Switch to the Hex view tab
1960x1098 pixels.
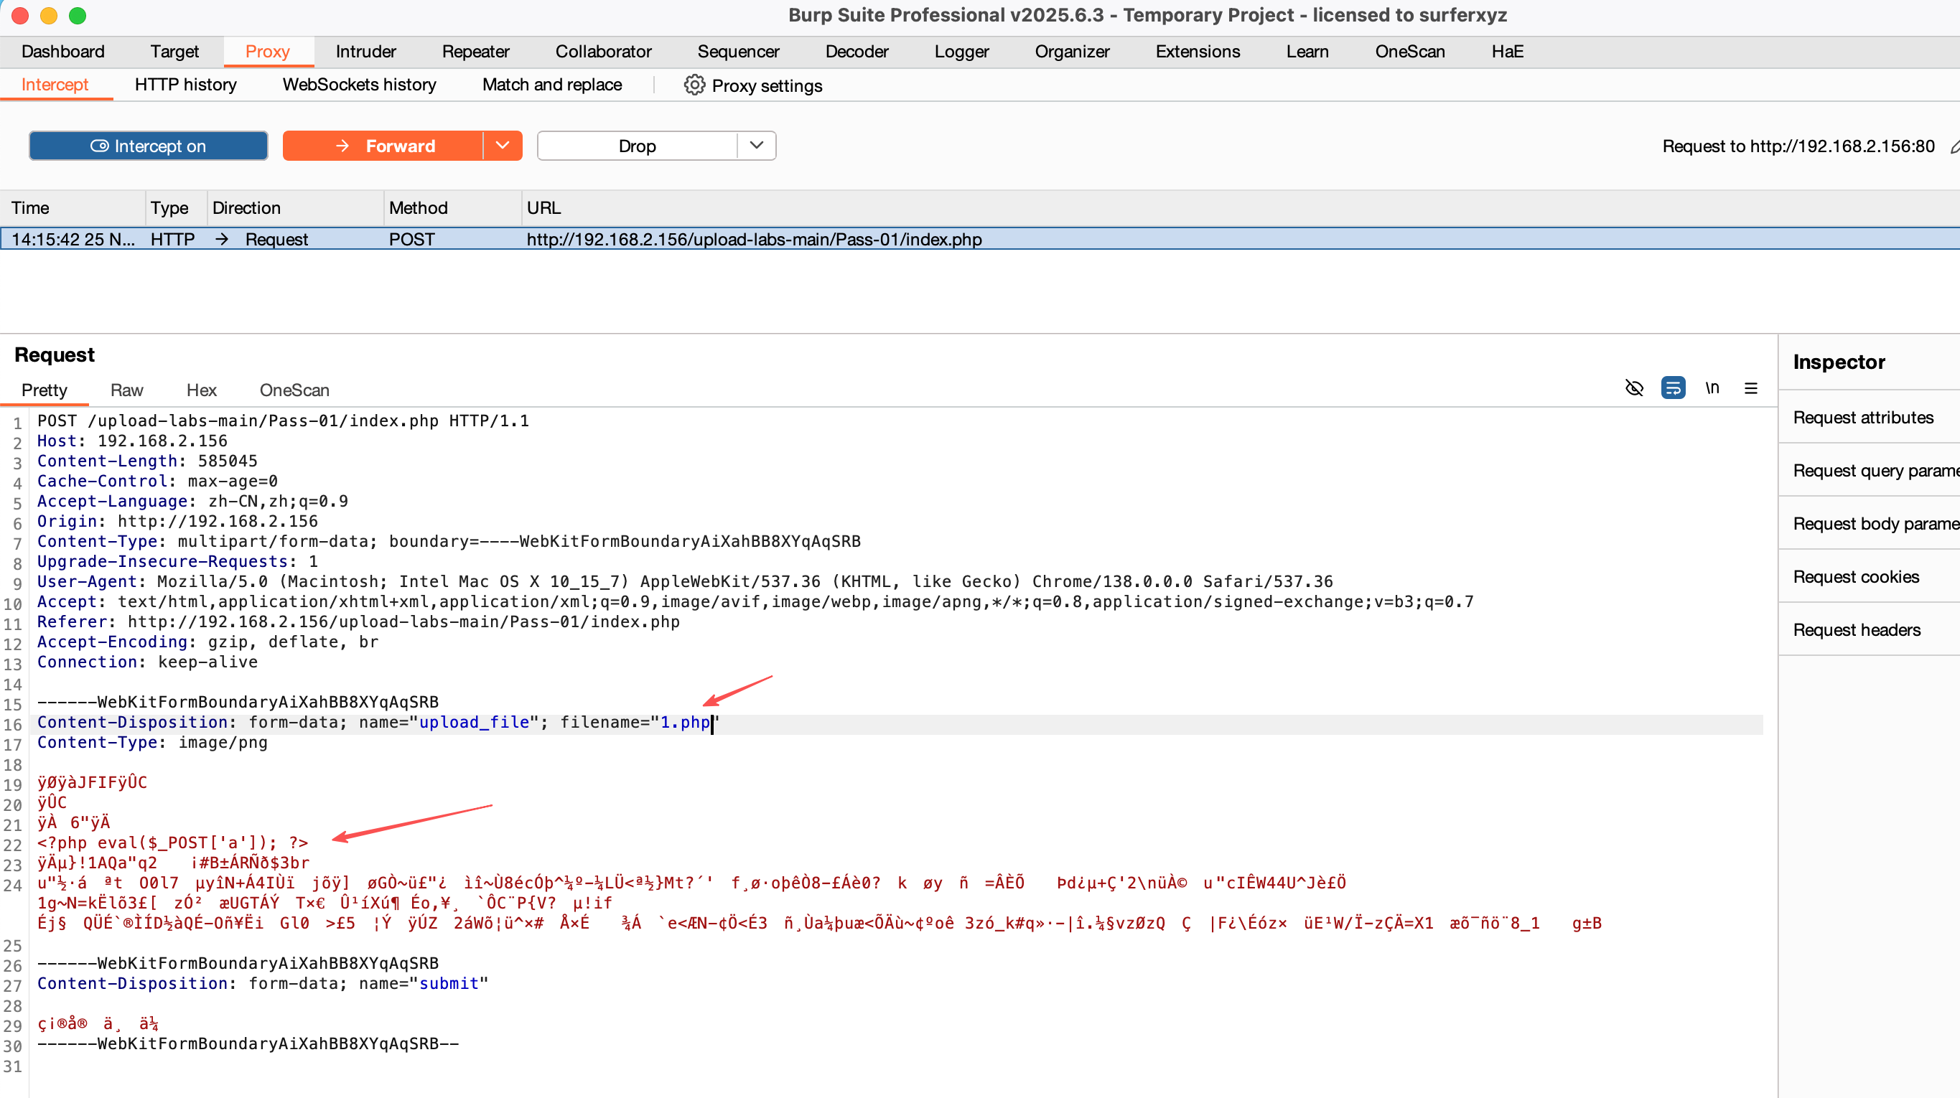(x=201, y=390)
